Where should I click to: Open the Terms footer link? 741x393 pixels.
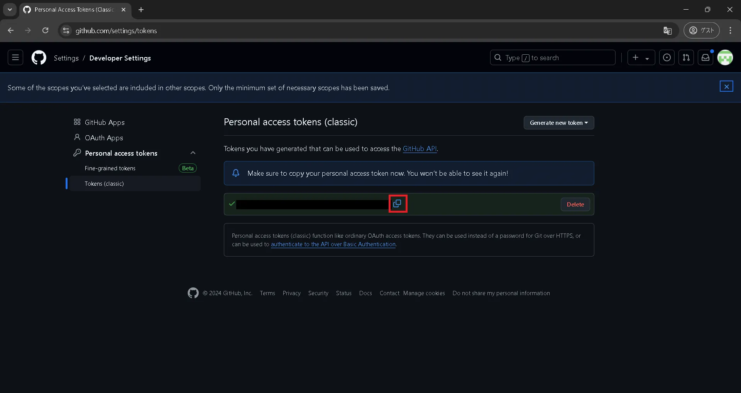267,293
